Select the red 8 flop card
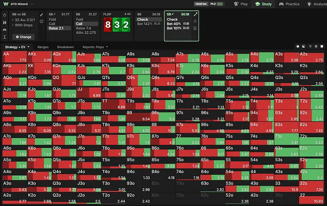Screen dimensions: 327x206 pyautogui.click(x=108, y=25)
